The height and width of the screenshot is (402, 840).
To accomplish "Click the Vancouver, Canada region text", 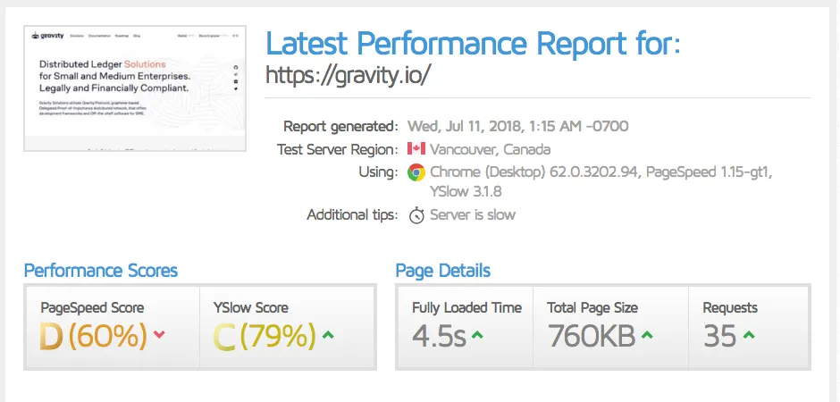I will tap(491, 149).
